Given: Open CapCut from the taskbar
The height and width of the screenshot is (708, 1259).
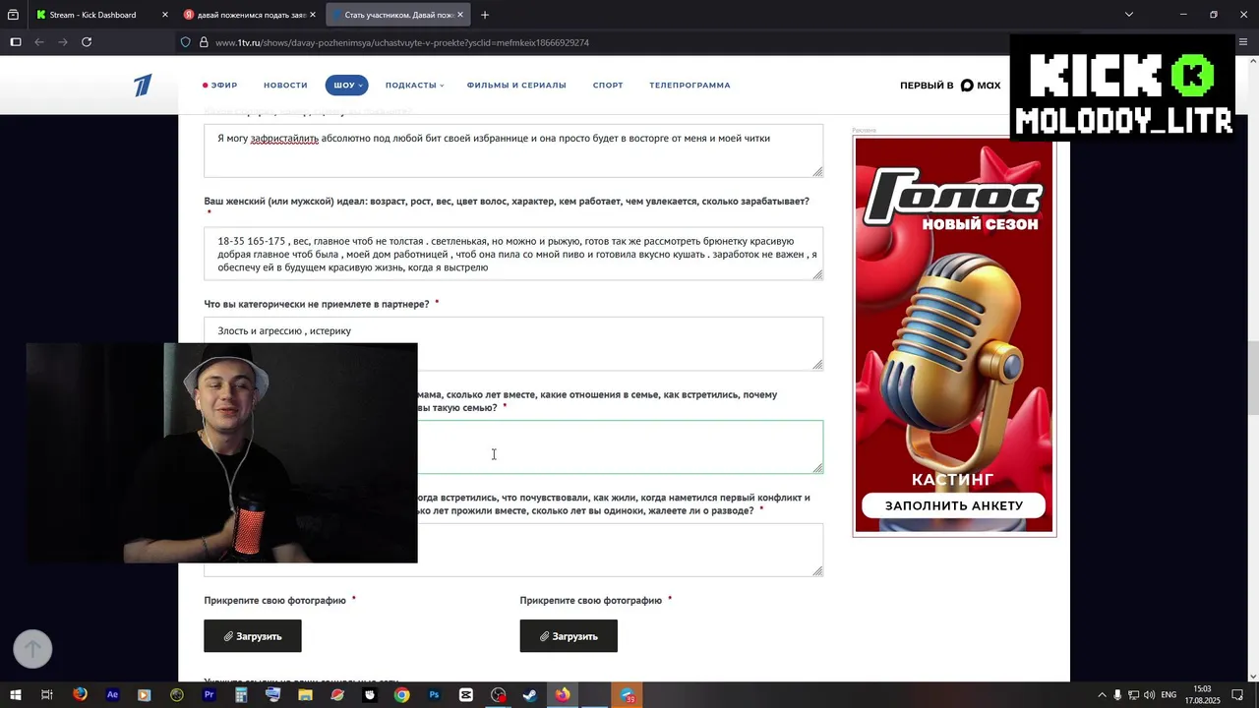Looking at the screenshot, I should [x=466, y=694].
